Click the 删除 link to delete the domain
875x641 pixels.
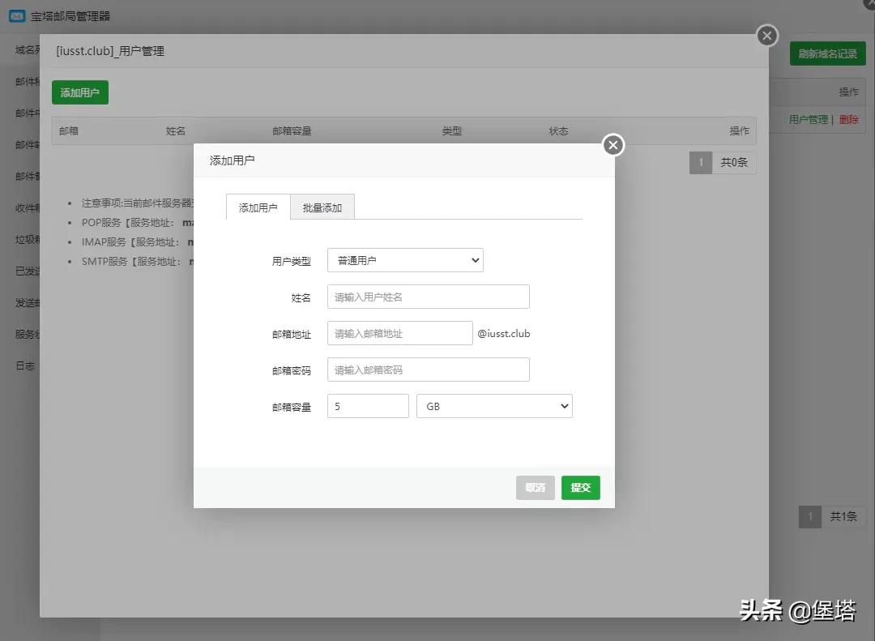click(848, 119)
